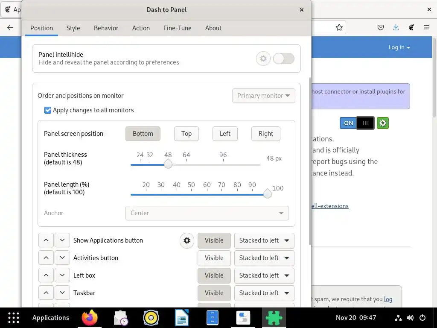The width and height of the screenshot is (437, 328).
Task: Open the Primary monitor dropdown
Action: [263, 96]
